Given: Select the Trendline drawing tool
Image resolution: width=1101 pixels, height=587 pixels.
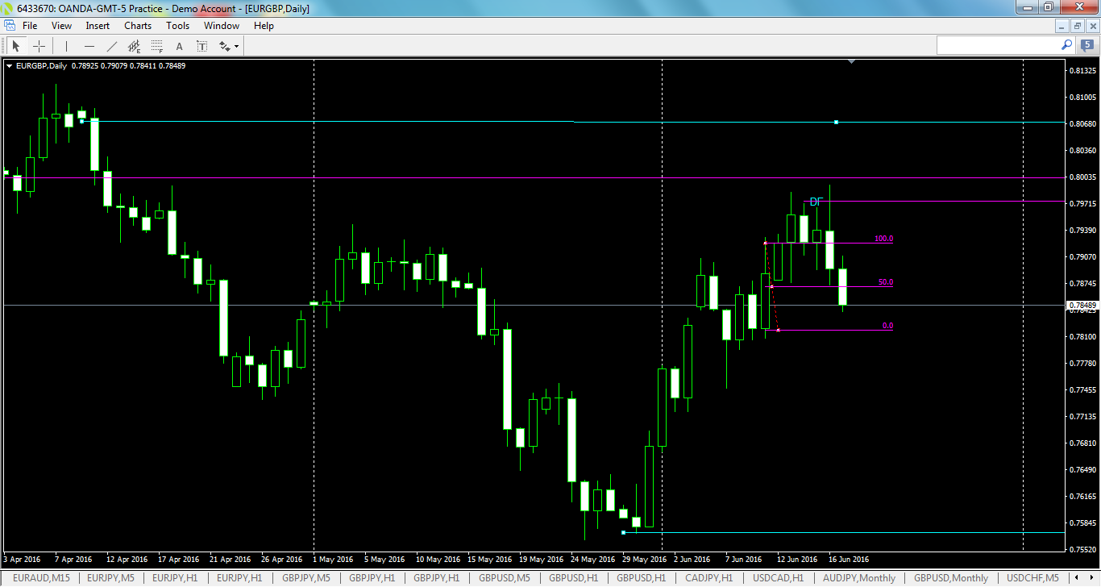Looking at the screenshot, I should pyautogui.click(x=112, y=45).
